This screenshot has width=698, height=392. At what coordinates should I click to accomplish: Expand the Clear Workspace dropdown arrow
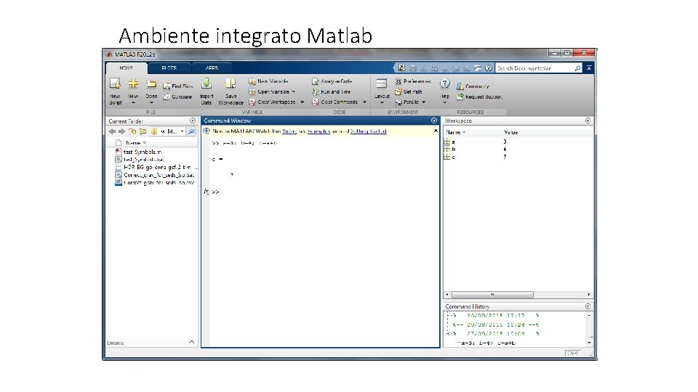coord(302,102)
